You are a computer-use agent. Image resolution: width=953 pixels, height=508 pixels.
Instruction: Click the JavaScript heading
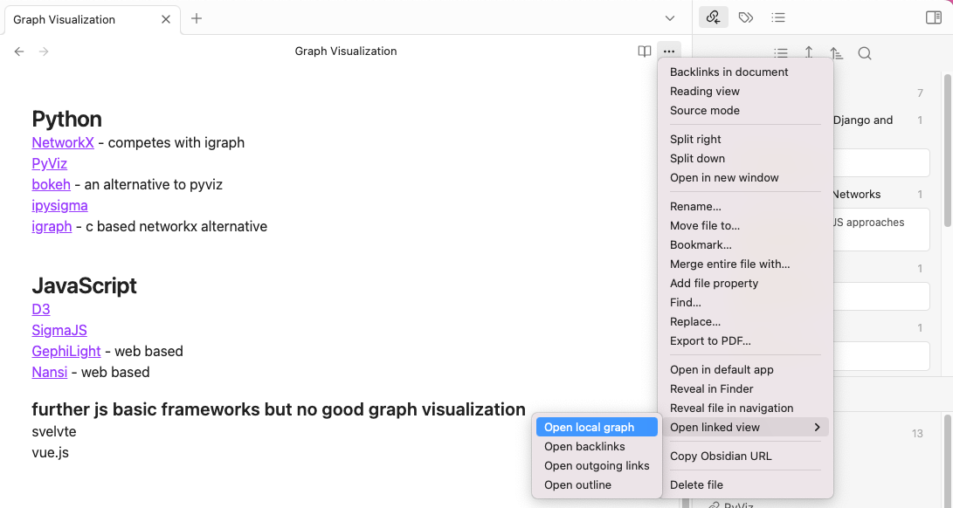click(x=85, y=285)
